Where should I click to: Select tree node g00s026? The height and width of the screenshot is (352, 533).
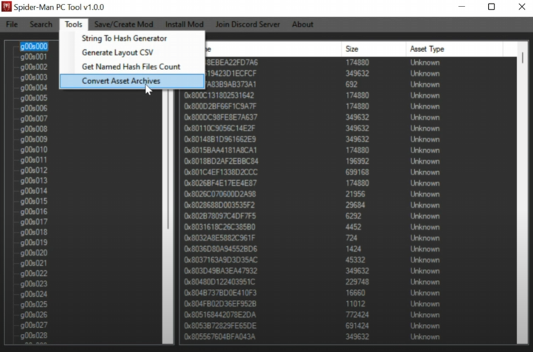pyautogui.click(x=34, y=314)
